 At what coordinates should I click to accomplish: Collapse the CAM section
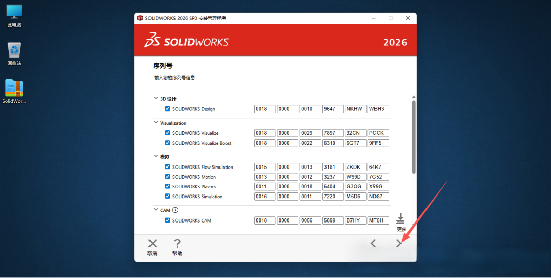(x=156, y=210)
